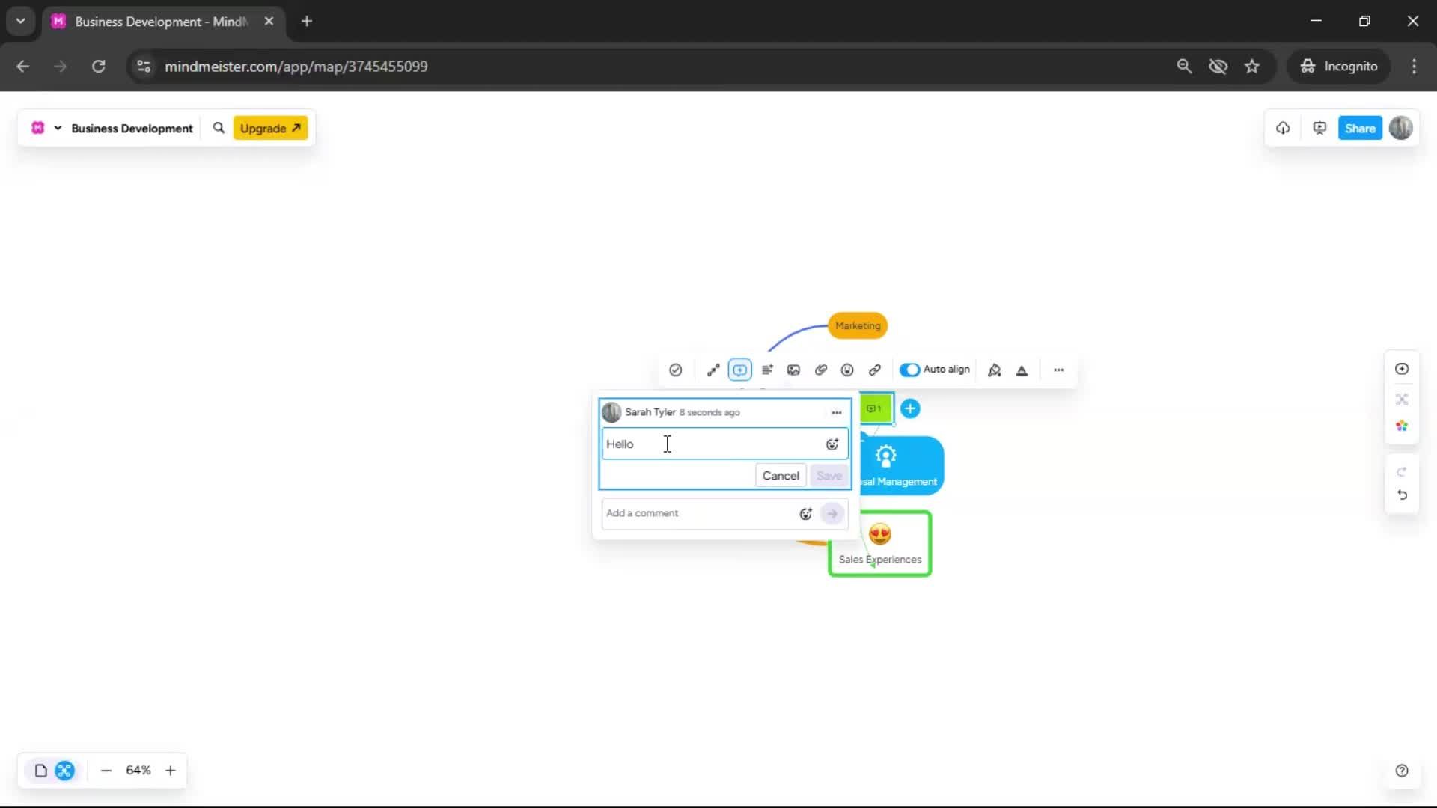The image size is (1437, 808).
Task: Click the heart-eyes emoji on Sales Experiences
Action: coord(880,534)
